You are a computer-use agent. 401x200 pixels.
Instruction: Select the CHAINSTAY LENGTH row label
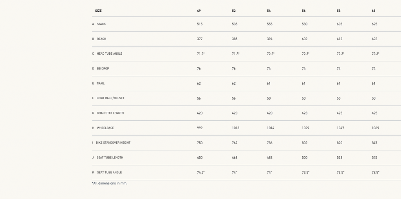110,113
